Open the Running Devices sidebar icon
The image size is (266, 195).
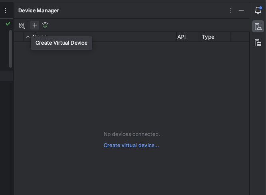258,43
